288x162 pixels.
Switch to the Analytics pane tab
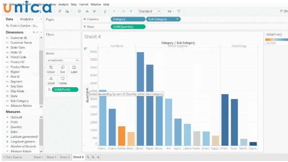coord(27,19)
